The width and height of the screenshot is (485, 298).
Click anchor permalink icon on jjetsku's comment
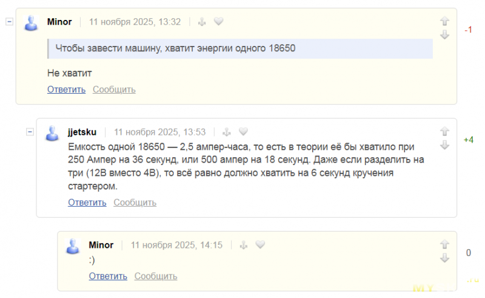[227, 132]
